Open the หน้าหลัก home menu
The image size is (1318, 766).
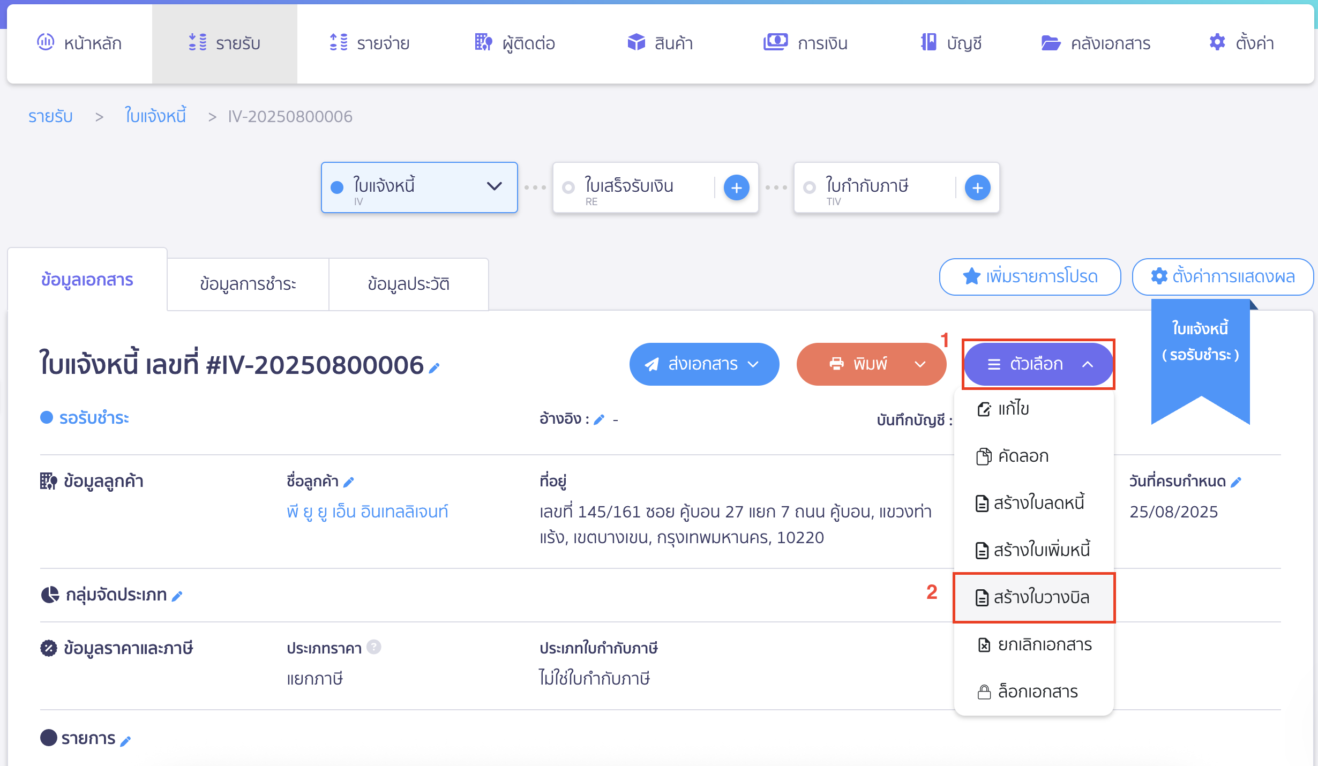79,43
